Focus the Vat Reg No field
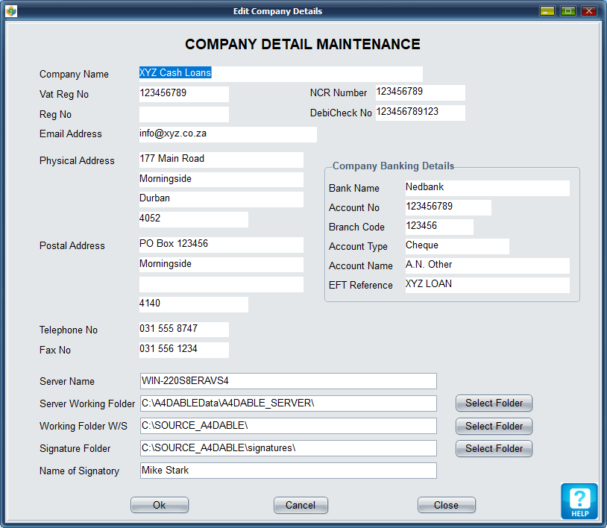Screen dimensions: 607x528 [183, 94]
